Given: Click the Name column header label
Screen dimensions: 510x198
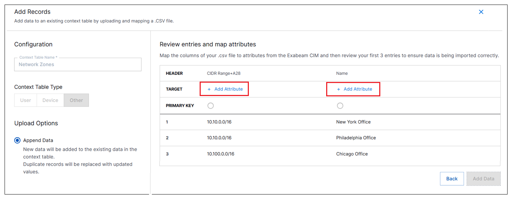Looking at the screenshot, I should [342, 74].
